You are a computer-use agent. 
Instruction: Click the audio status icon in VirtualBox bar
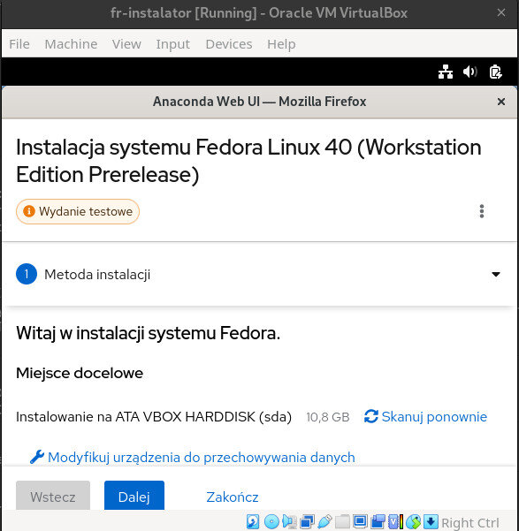point(289,521)
